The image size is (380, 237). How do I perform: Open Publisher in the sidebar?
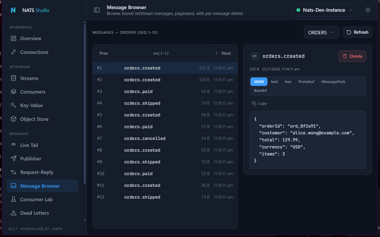tap(43, 159)
